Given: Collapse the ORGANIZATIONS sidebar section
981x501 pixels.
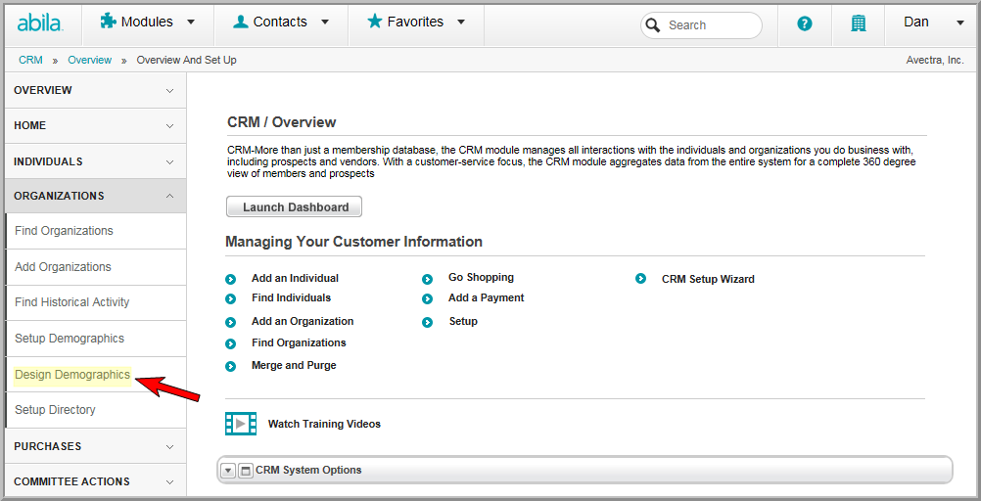Looking at the screenshot, I should [95, 196].
